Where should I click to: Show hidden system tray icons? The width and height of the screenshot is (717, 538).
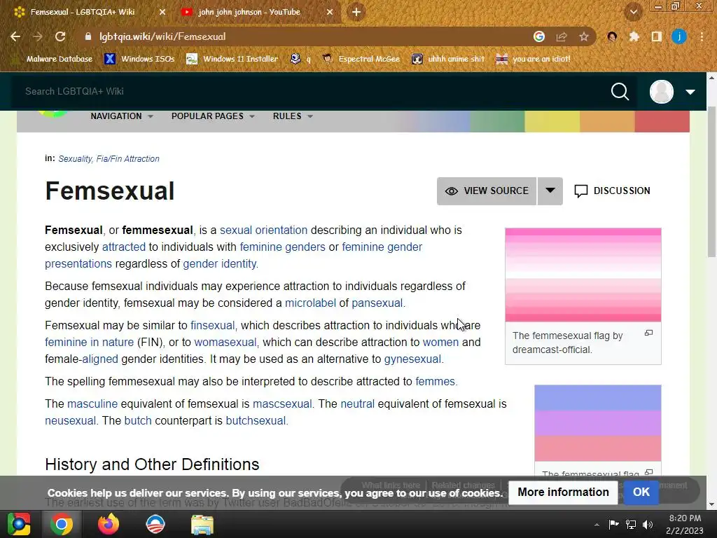point(597,525)
